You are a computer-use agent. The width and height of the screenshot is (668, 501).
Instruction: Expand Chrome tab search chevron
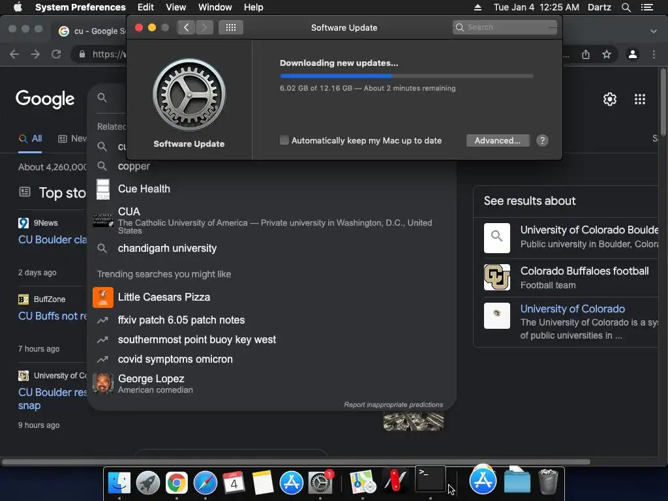click(653, 31)
